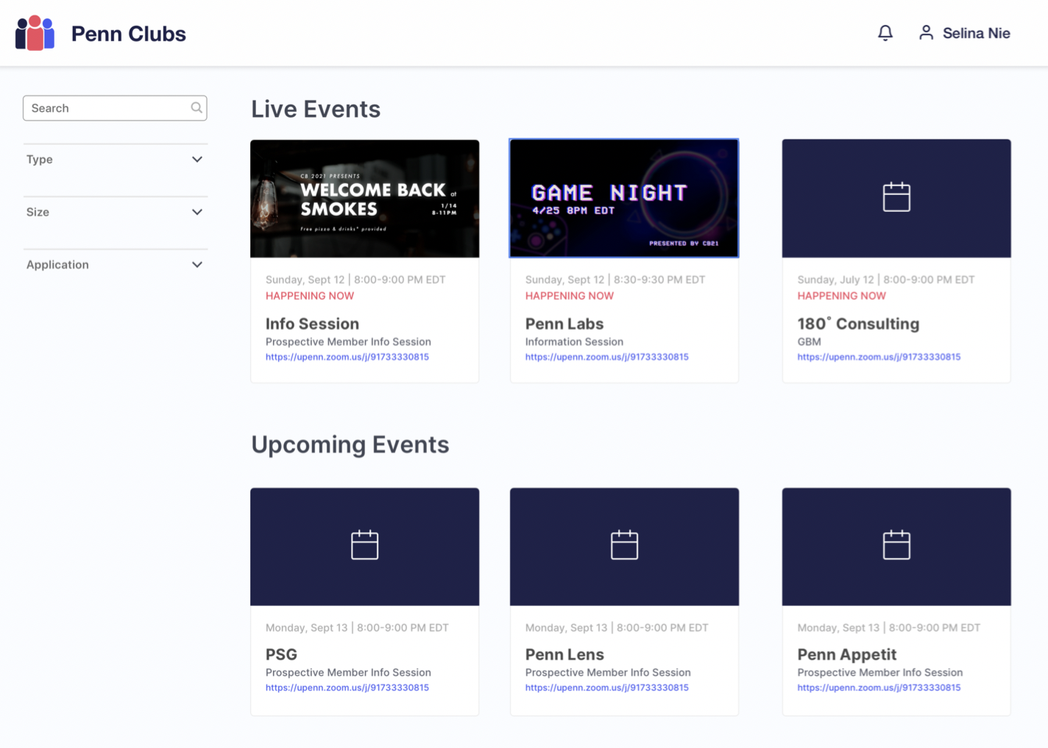Click the calendar icon on 180° Consulting card

(x=896, y=197)
